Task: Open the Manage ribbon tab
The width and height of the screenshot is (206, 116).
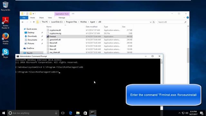Action: [62, 18]
